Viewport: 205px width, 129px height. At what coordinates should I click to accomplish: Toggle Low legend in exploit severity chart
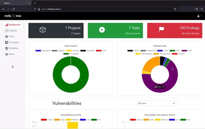pos(174,120)
